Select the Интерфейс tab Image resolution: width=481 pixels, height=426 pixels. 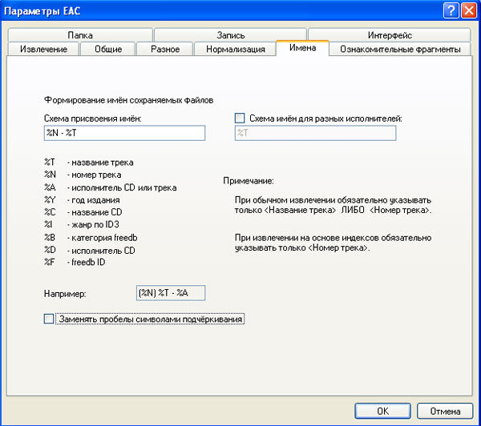click(x=390, y=35)
